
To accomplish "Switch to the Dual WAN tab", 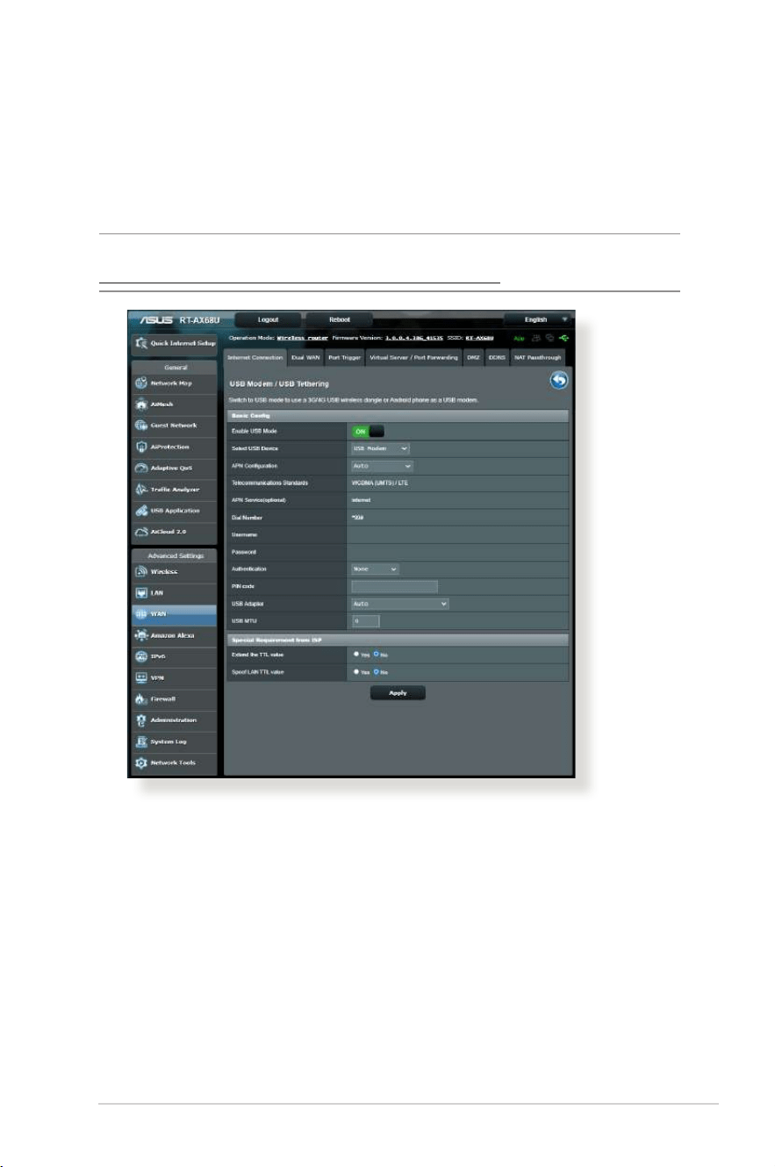I will point(305,357).
